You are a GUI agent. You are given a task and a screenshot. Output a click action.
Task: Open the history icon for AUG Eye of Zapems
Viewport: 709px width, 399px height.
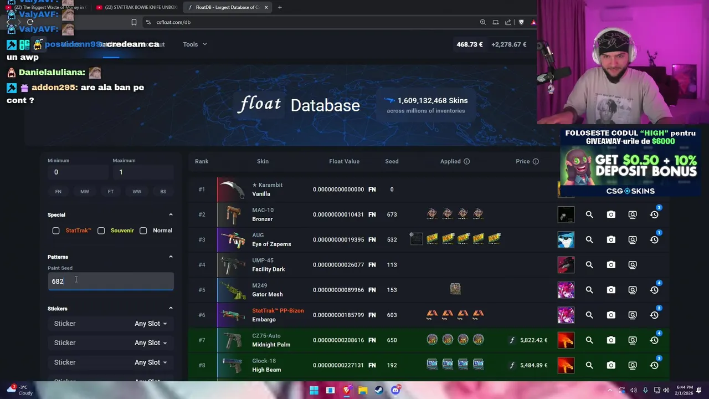pos(654,240)
